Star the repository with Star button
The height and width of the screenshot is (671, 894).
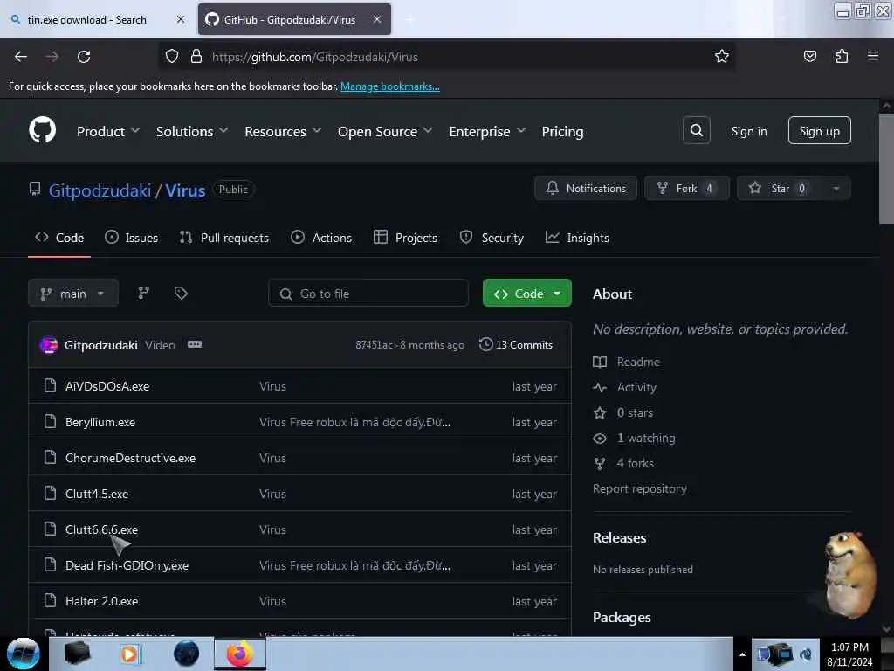click(x=779, y=189)
